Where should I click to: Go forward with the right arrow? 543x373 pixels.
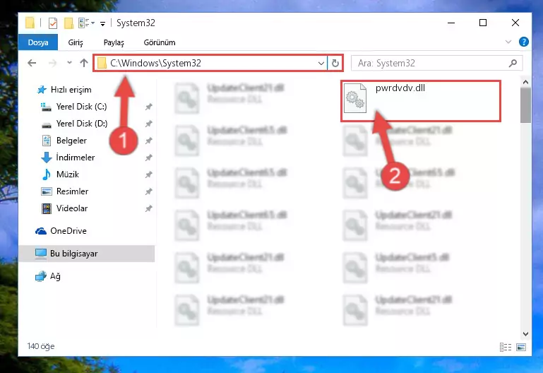click(x=52, y=63)
